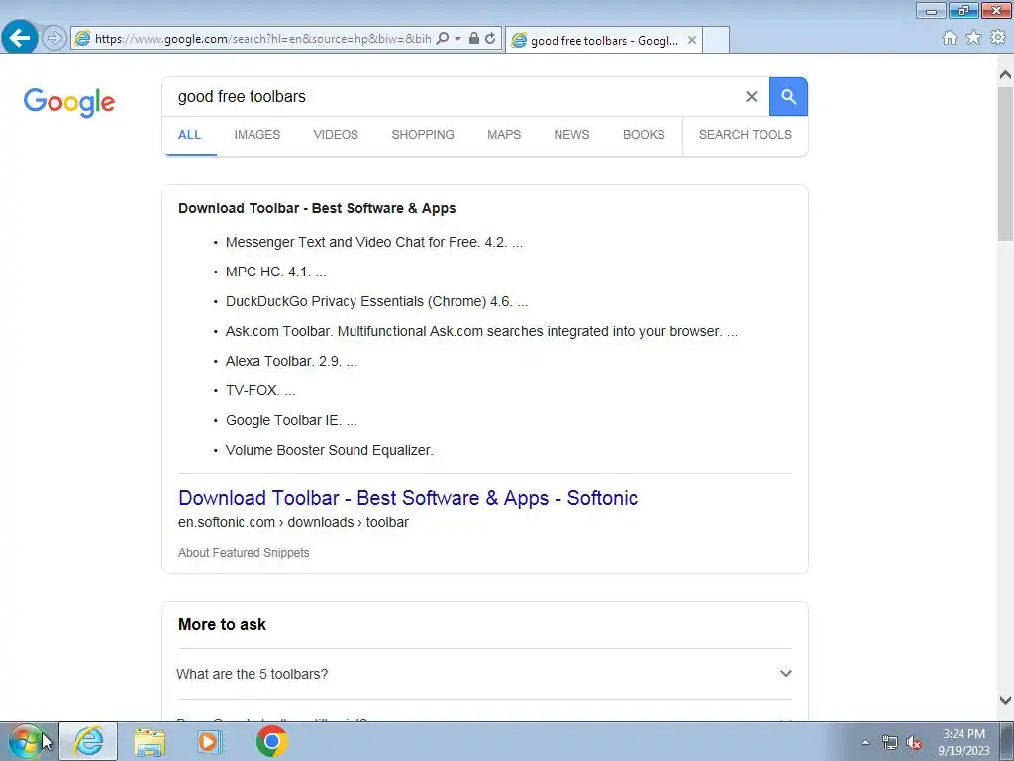Switch to the ALL results tab
This screenshot has width=1014, height=761.
pos(189,135)
